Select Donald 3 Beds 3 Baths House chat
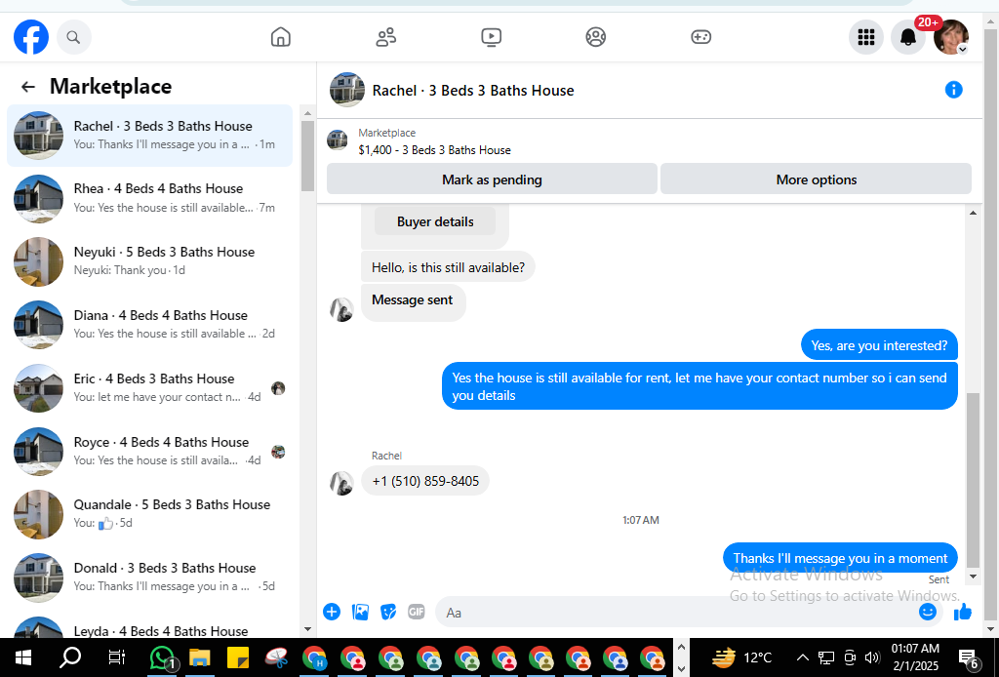Viewport: 999px width, 677px height. [x=149, y=577]
